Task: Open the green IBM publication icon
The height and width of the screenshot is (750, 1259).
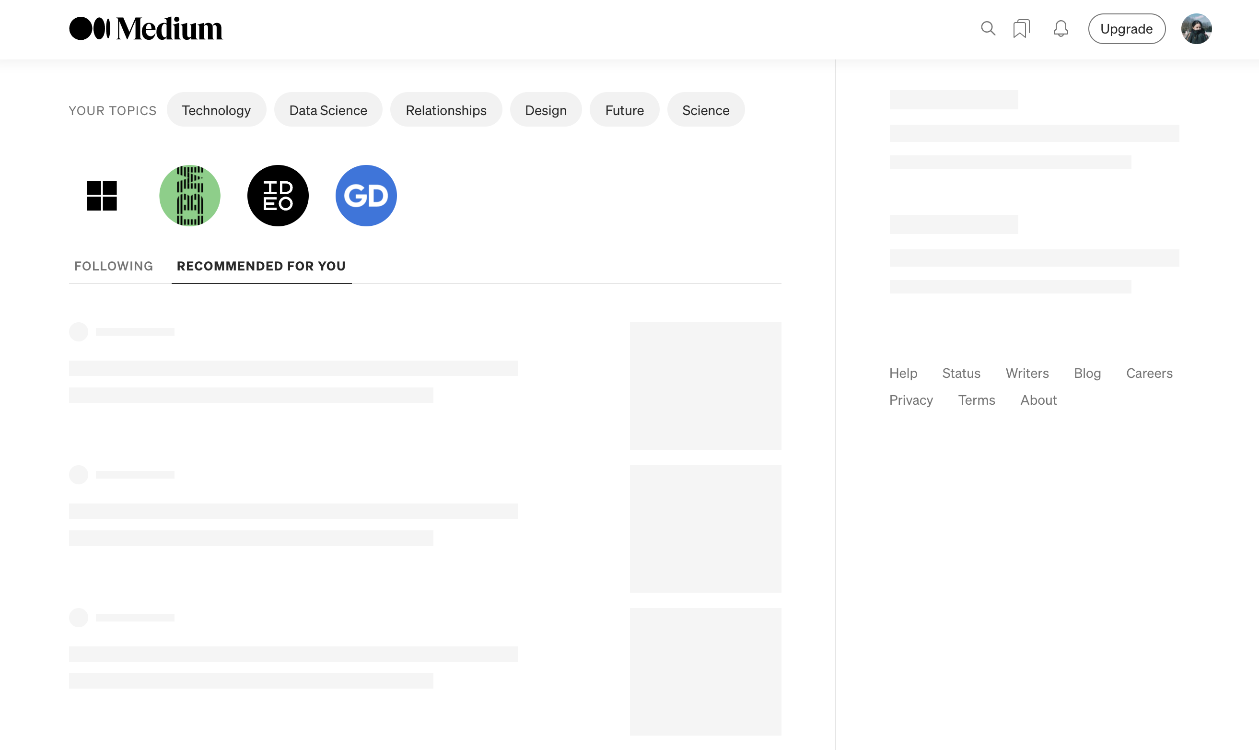Action: [x=189, y=196]
